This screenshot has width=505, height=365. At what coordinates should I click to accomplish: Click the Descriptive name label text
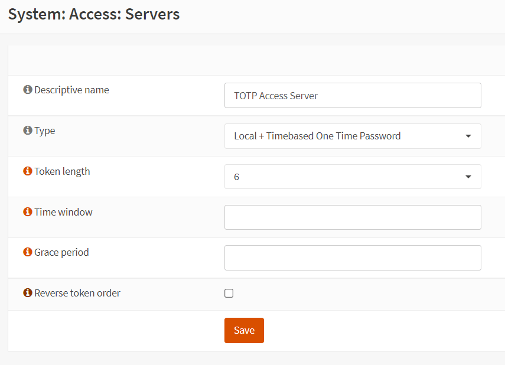click(x=71, y=90)
